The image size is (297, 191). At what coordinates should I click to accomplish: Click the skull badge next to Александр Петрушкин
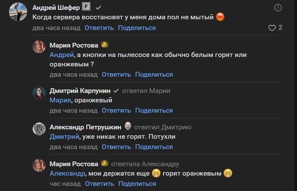pos(128,127)
